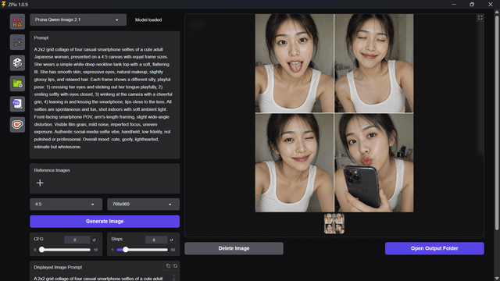This screenshot has height=281, width=500.
Task: Click the coffee cup donate icon
Action: [x=17, y=125]
